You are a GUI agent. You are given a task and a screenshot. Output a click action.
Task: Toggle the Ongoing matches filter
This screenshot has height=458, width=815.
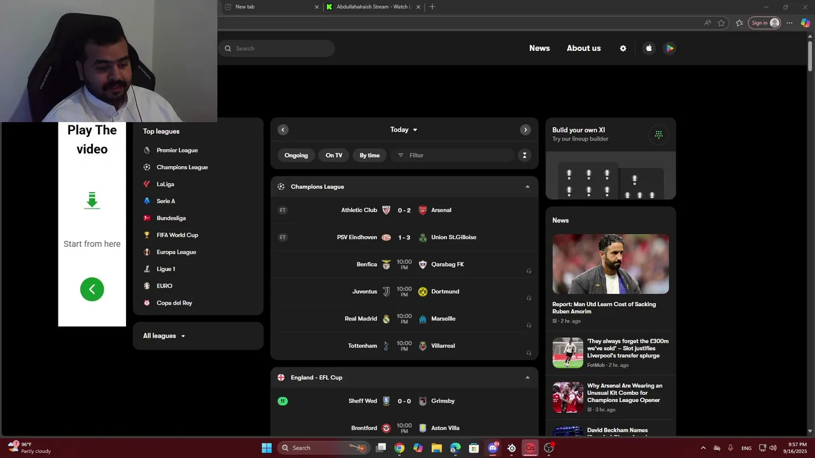click(x=296, y=155)
